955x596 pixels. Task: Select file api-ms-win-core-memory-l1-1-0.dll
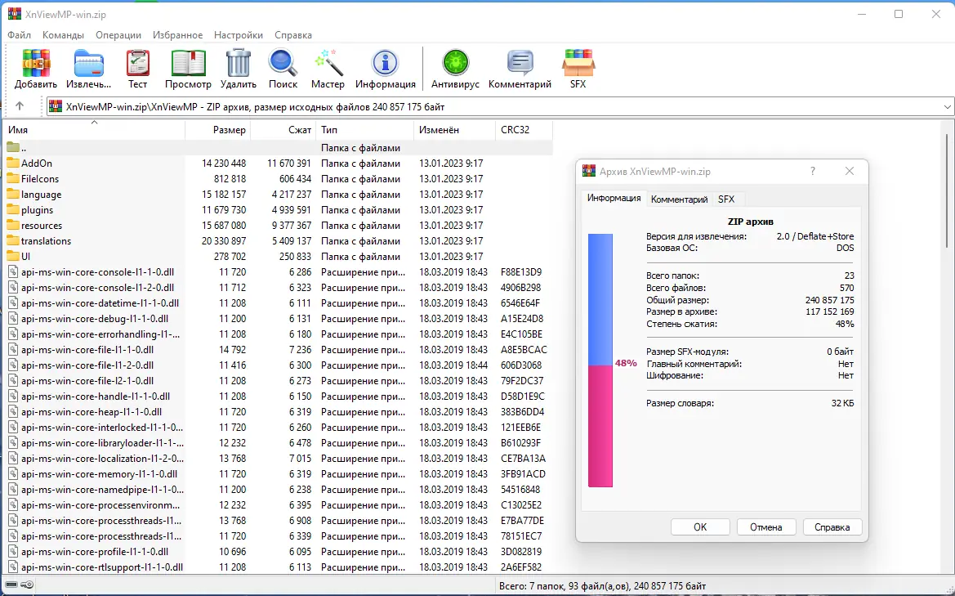click(x=100, y=473)
